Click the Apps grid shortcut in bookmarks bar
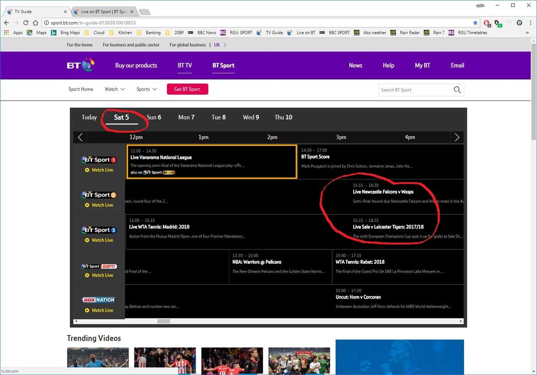The height and width of the screenshot is (375, 537). pyautogui.click(x=13, y=33)
